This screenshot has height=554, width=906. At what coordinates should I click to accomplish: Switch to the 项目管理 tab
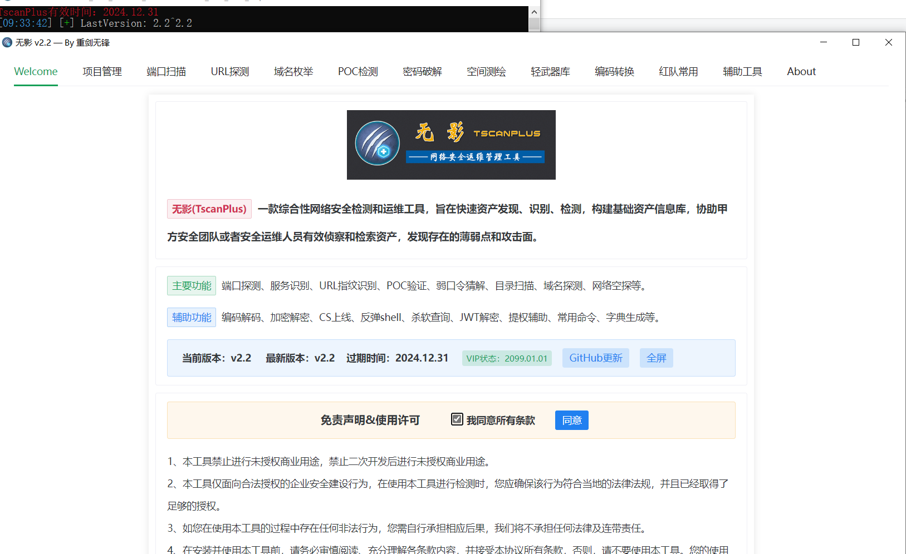pyautogui.click(x=102, y=72)
